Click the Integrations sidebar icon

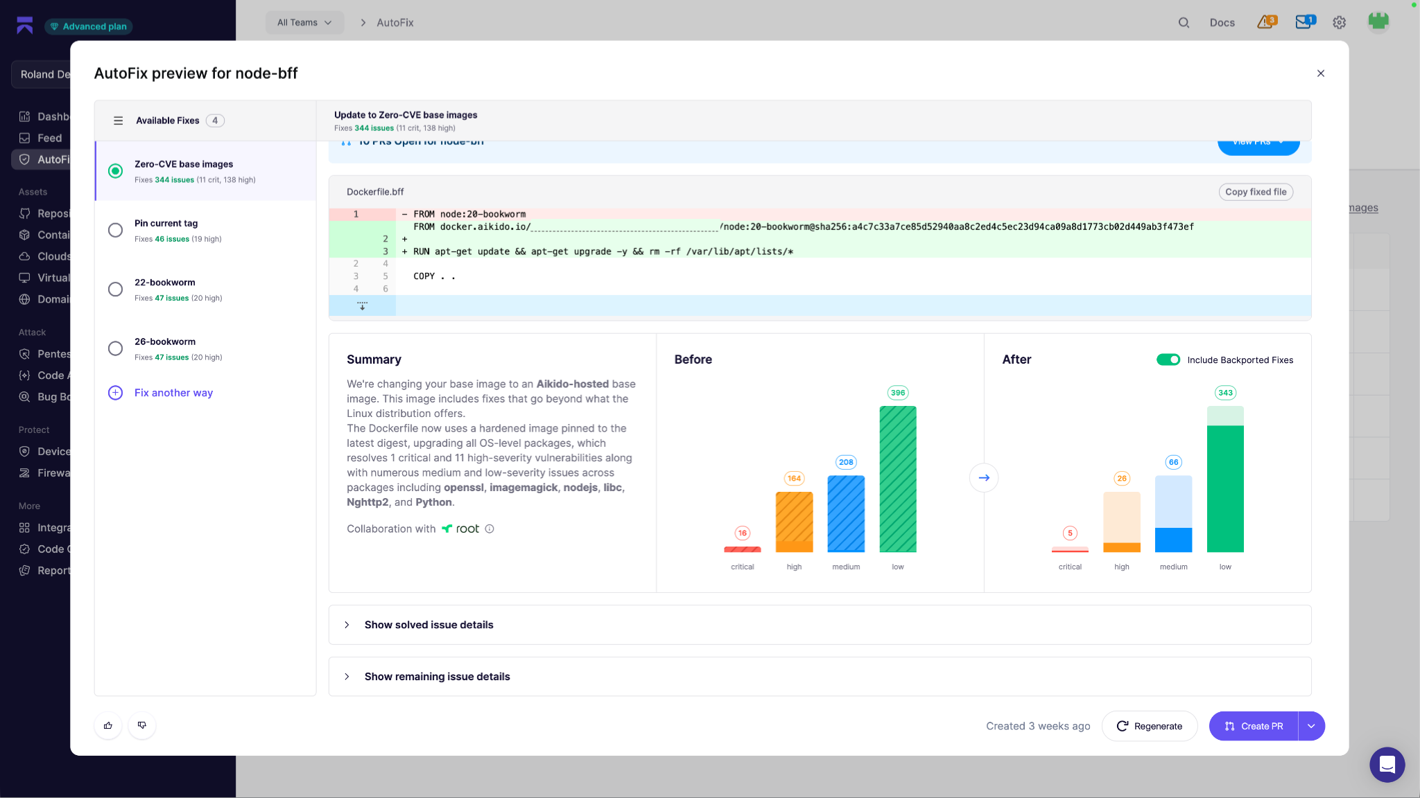pyautogui.click(x=24, y=528)
